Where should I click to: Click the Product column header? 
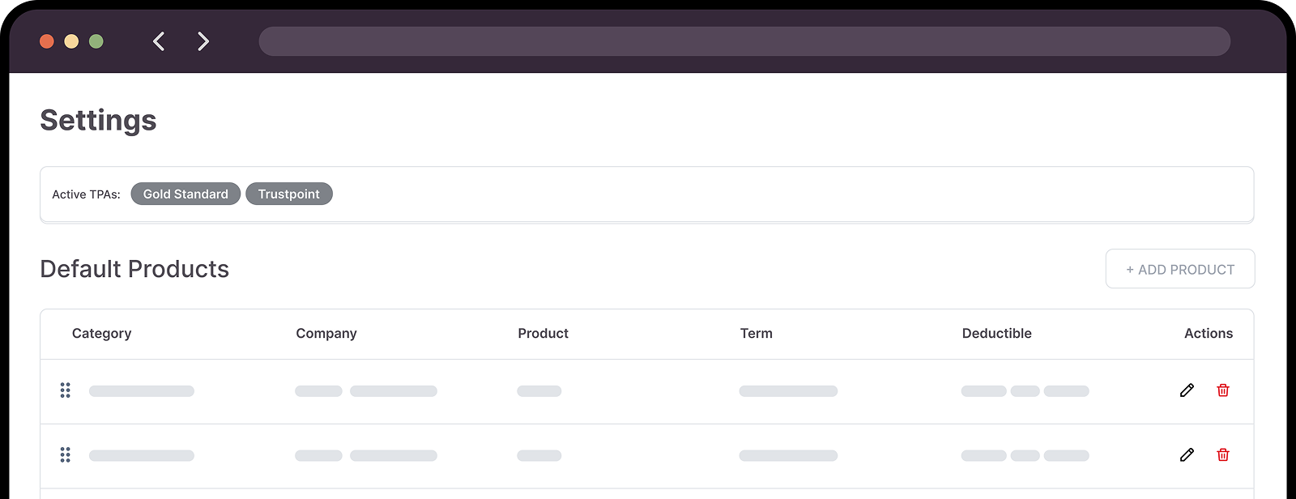543,334
